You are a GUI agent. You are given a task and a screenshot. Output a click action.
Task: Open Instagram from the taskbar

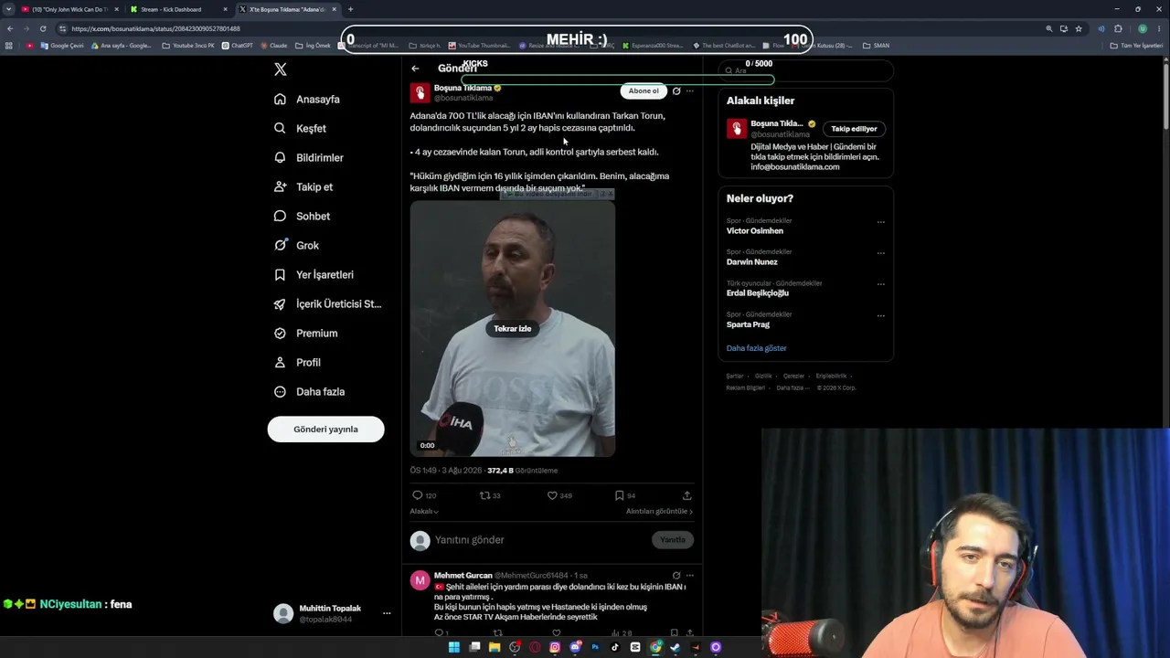(x=555, y=647)
